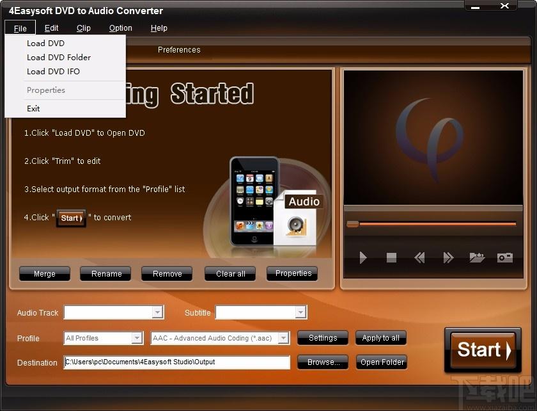Click the Rename button

click(x=106, y=274)
